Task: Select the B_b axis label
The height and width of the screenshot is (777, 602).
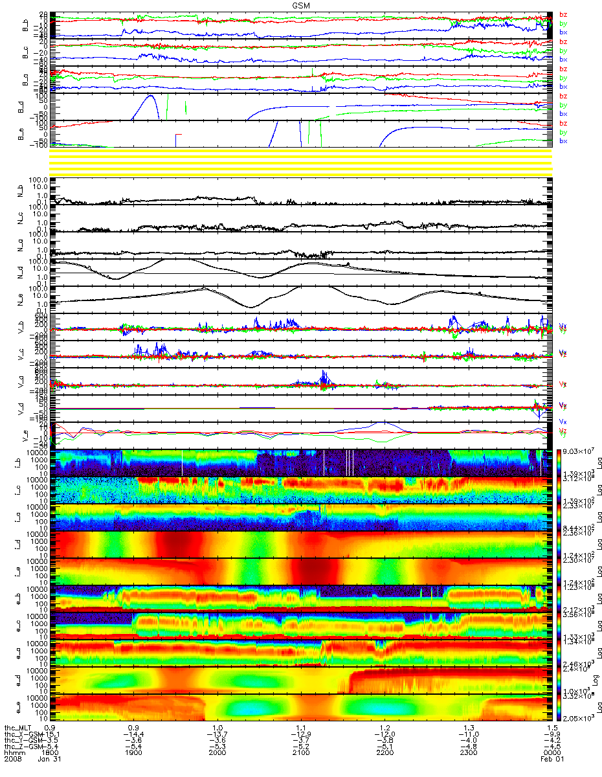Action: click(x=25, y=25)
